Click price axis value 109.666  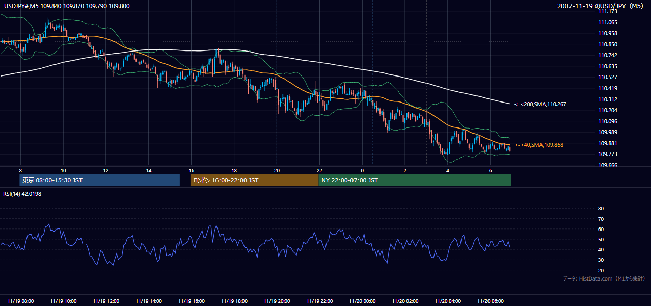point(608,165)
